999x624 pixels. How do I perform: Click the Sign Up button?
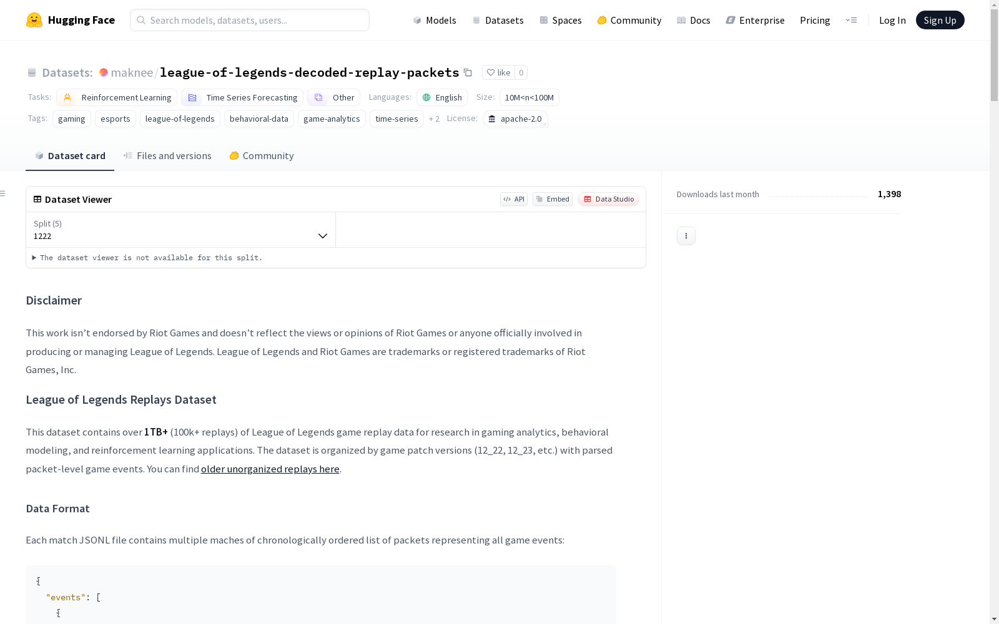coord(940,20)
